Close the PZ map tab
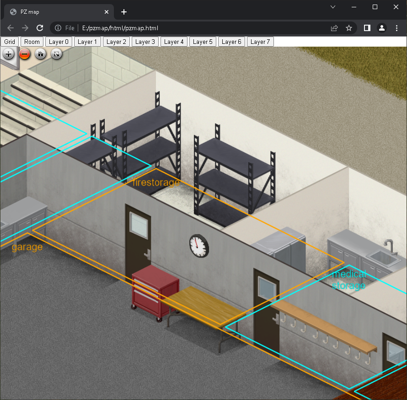This screenshot has height=400, width=407. 107,12
